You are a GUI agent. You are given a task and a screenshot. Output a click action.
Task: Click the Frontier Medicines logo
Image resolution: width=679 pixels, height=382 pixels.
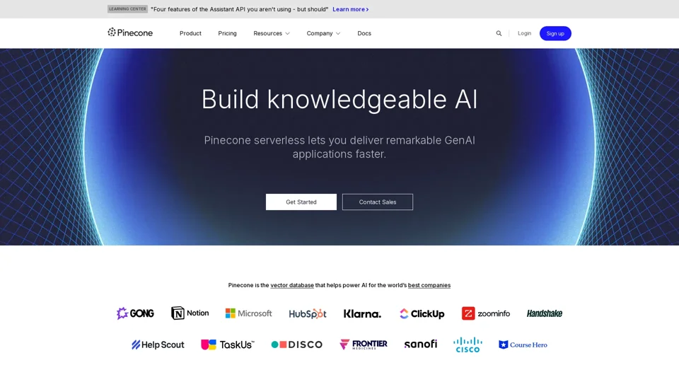click(x=364, y=345)
